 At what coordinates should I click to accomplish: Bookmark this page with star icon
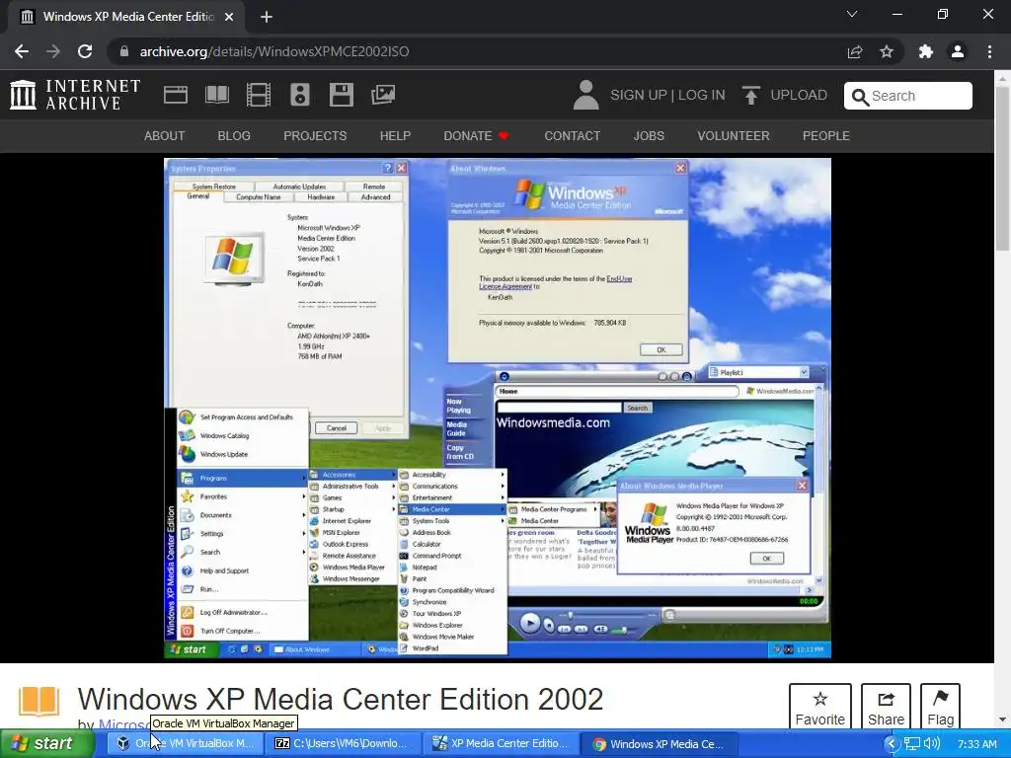coord(887,51)
